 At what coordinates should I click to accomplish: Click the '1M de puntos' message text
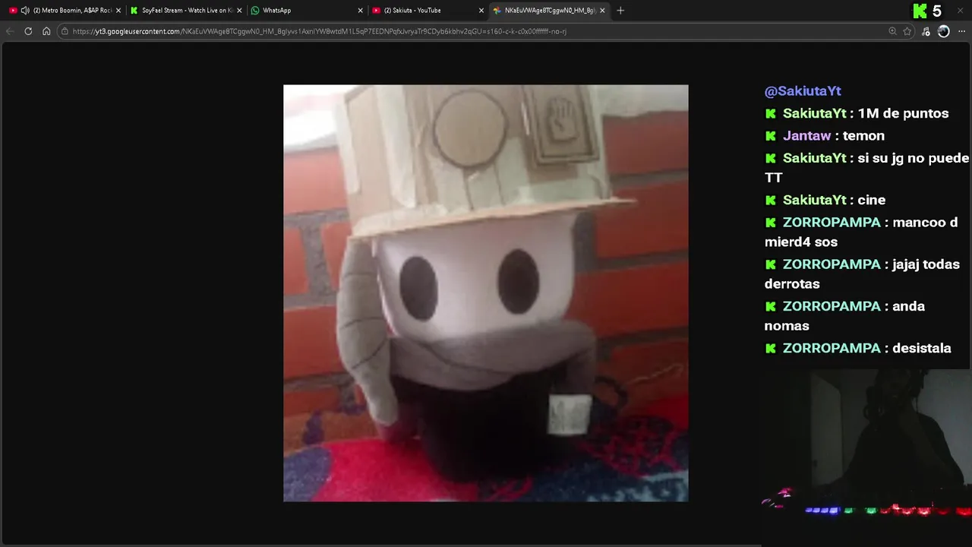tap(903, 113)
